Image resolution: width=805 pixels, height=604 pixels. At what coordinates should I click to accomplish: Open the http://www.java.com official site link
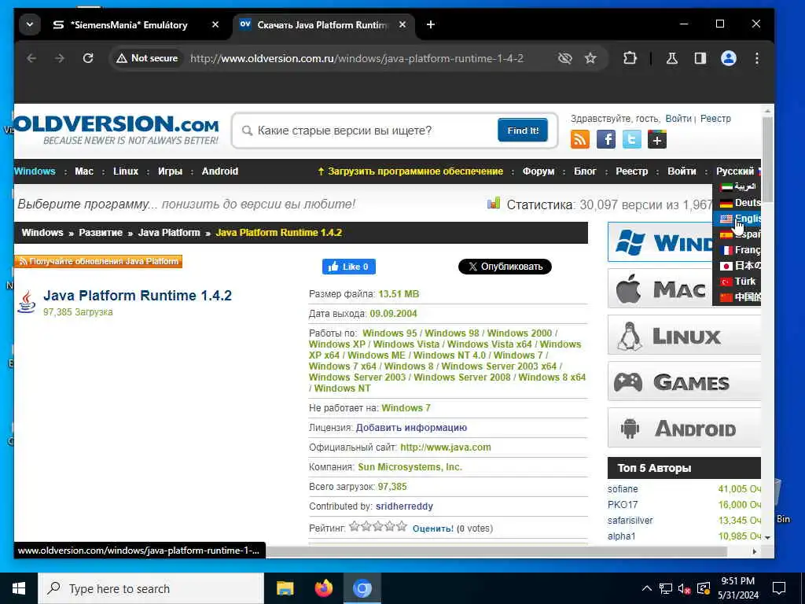pos(445,447)
